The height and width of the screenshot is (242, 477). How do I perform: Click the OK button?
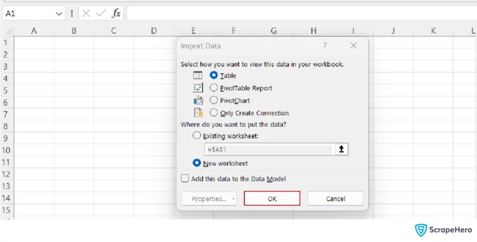click(x=272, y=198)
